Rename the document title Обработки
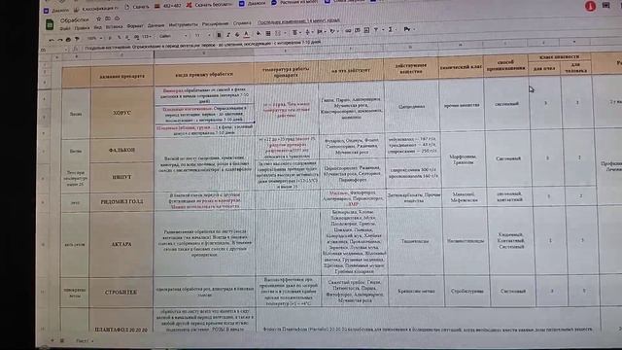Screen dimensions: 622x350 [75, 20]
